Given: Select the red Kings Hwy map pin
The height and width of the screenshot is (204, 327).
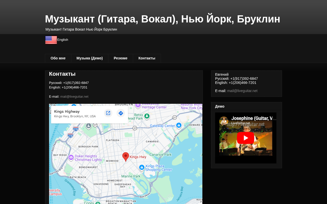Looking at the screenshot, I should pyautogui.click(x=125, y=157).
